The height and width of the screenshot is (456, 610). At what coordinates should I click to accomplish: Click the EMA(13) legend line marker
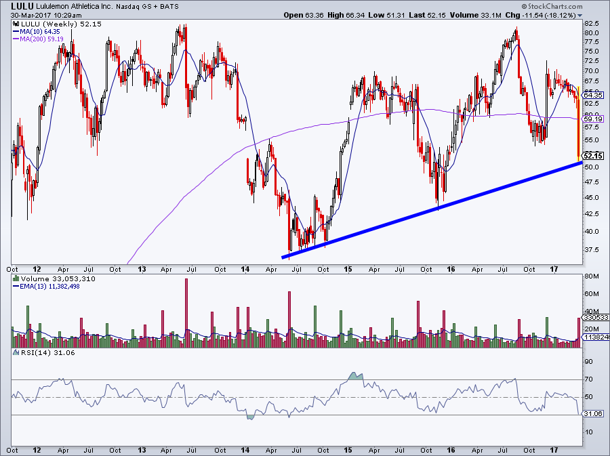point(15,287)
